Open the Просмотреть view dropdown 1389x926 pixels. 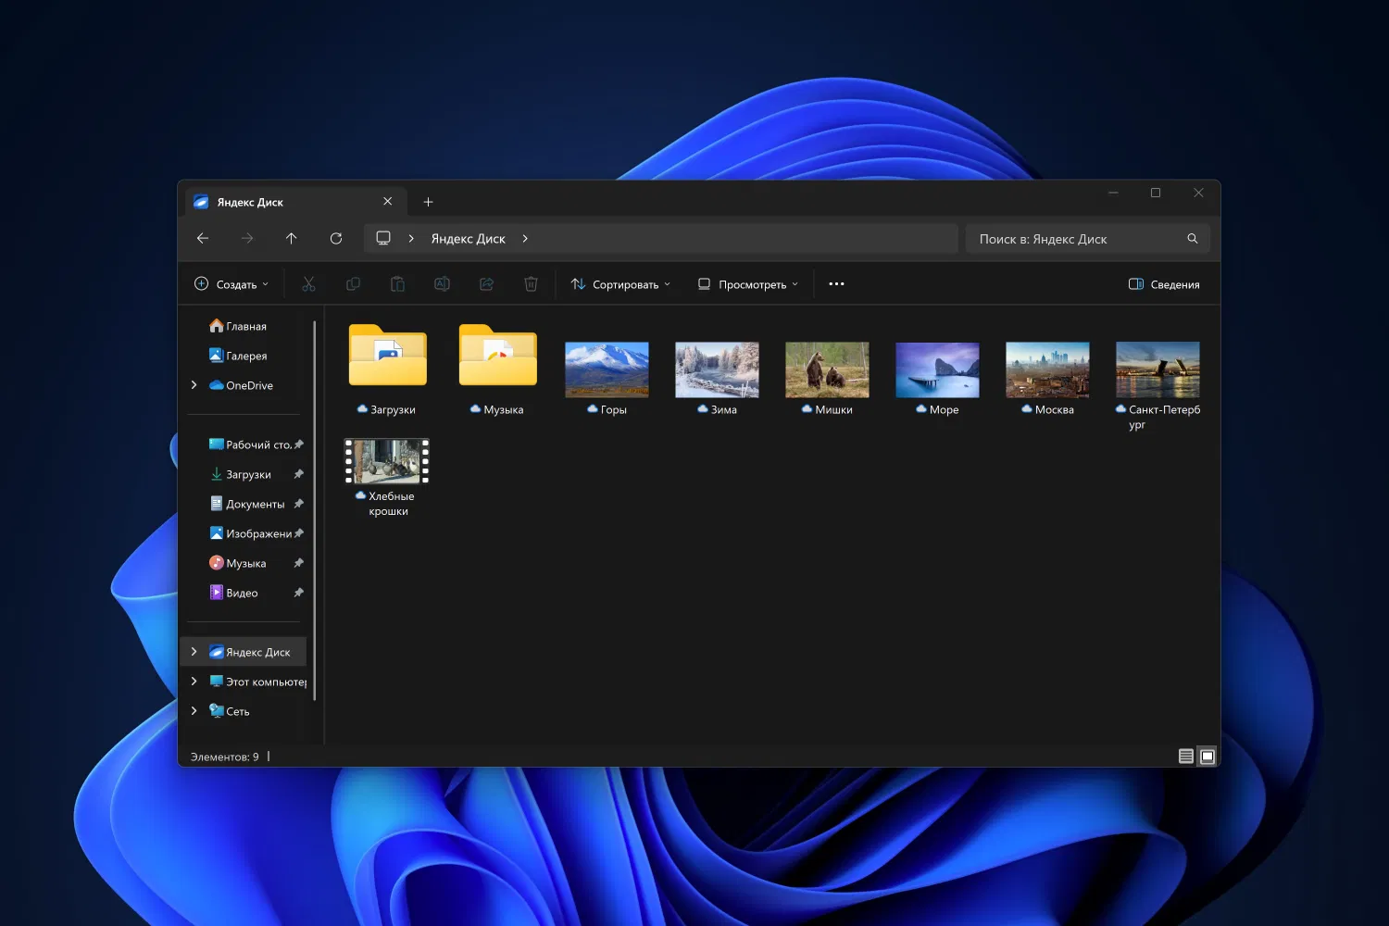[x=747, y=284]
